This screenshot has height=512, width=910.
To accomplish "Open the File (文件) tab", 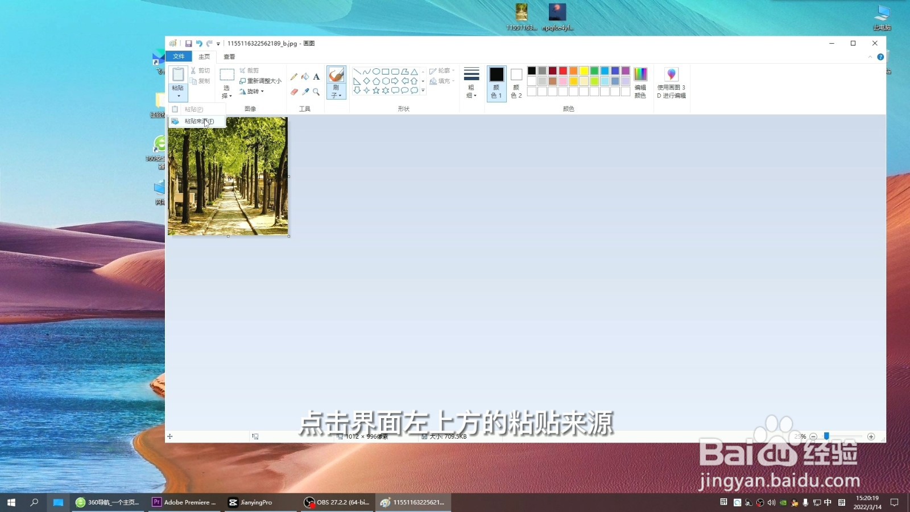I will click(x=179, y=56).
